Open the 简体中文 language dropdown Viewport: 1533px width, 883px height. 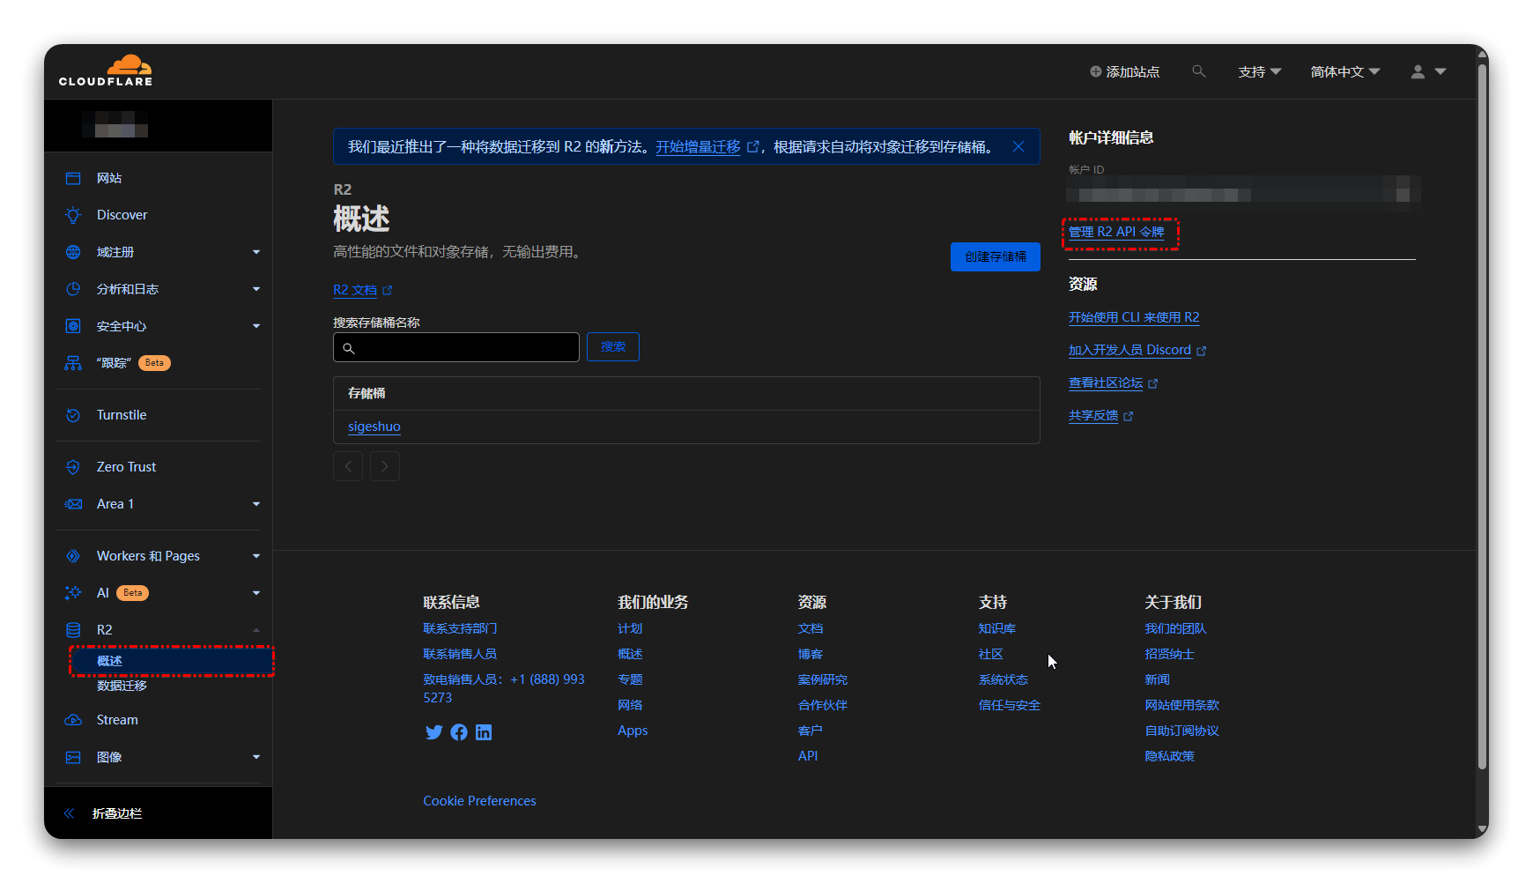[1344, 72]
